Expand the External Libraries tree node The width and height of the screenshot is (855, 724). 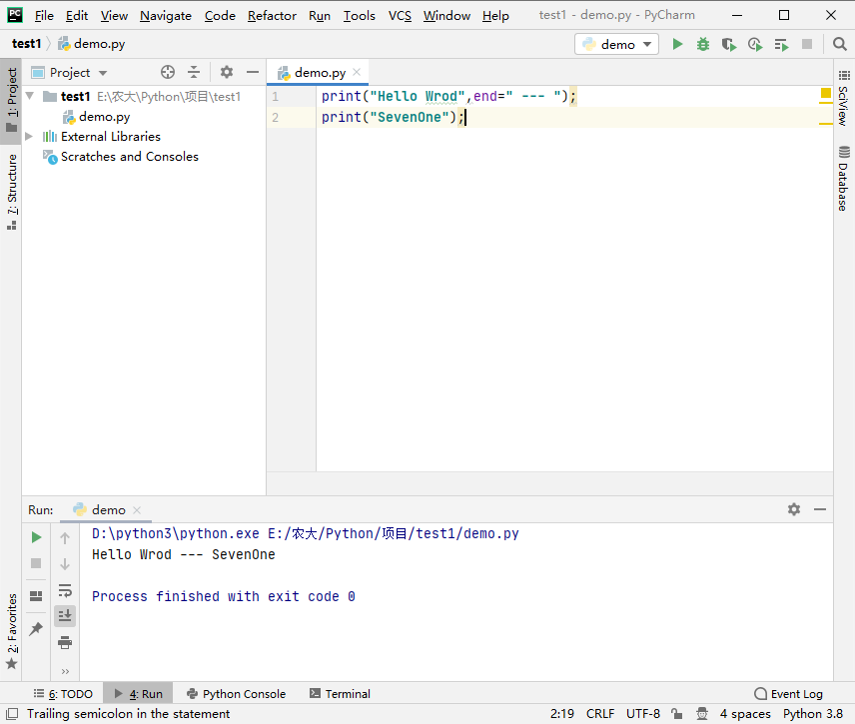(x=29, y=137)
